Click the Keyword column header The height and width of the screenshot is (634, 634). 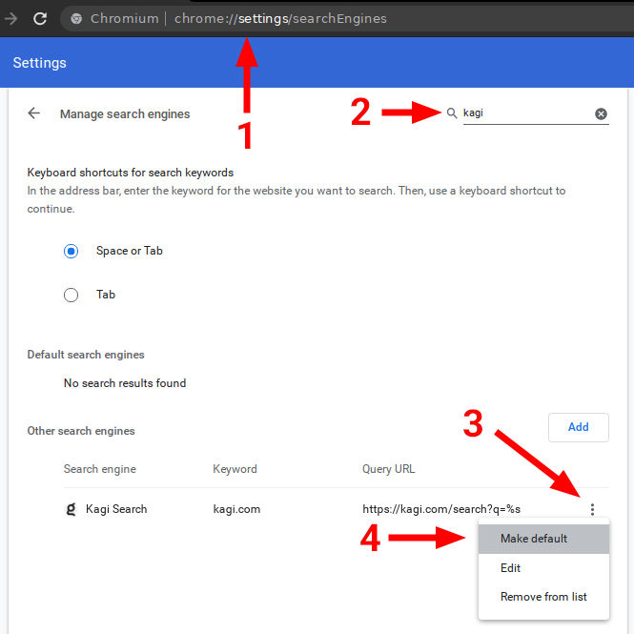point(235,469)
